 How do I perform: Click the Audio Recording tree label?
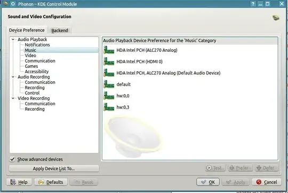point(34,77)
